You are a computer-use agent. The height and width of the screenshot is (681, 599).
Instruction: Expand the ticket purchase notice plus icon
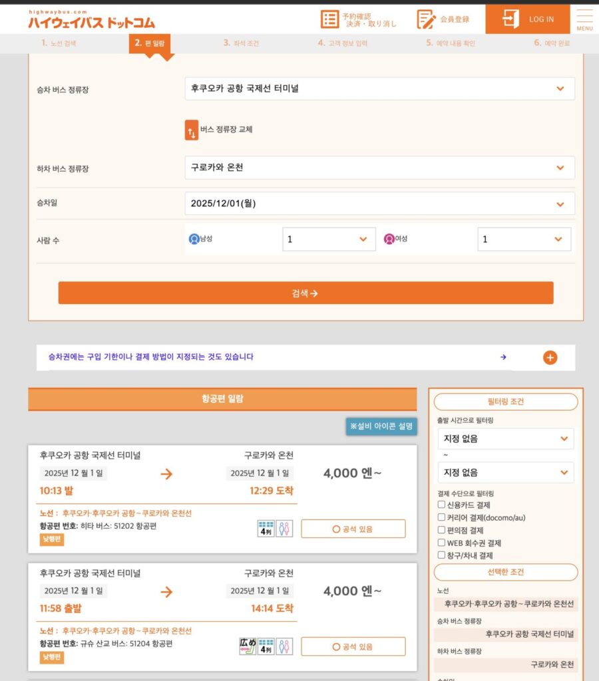pyautogui.click(x=550, y=357)
